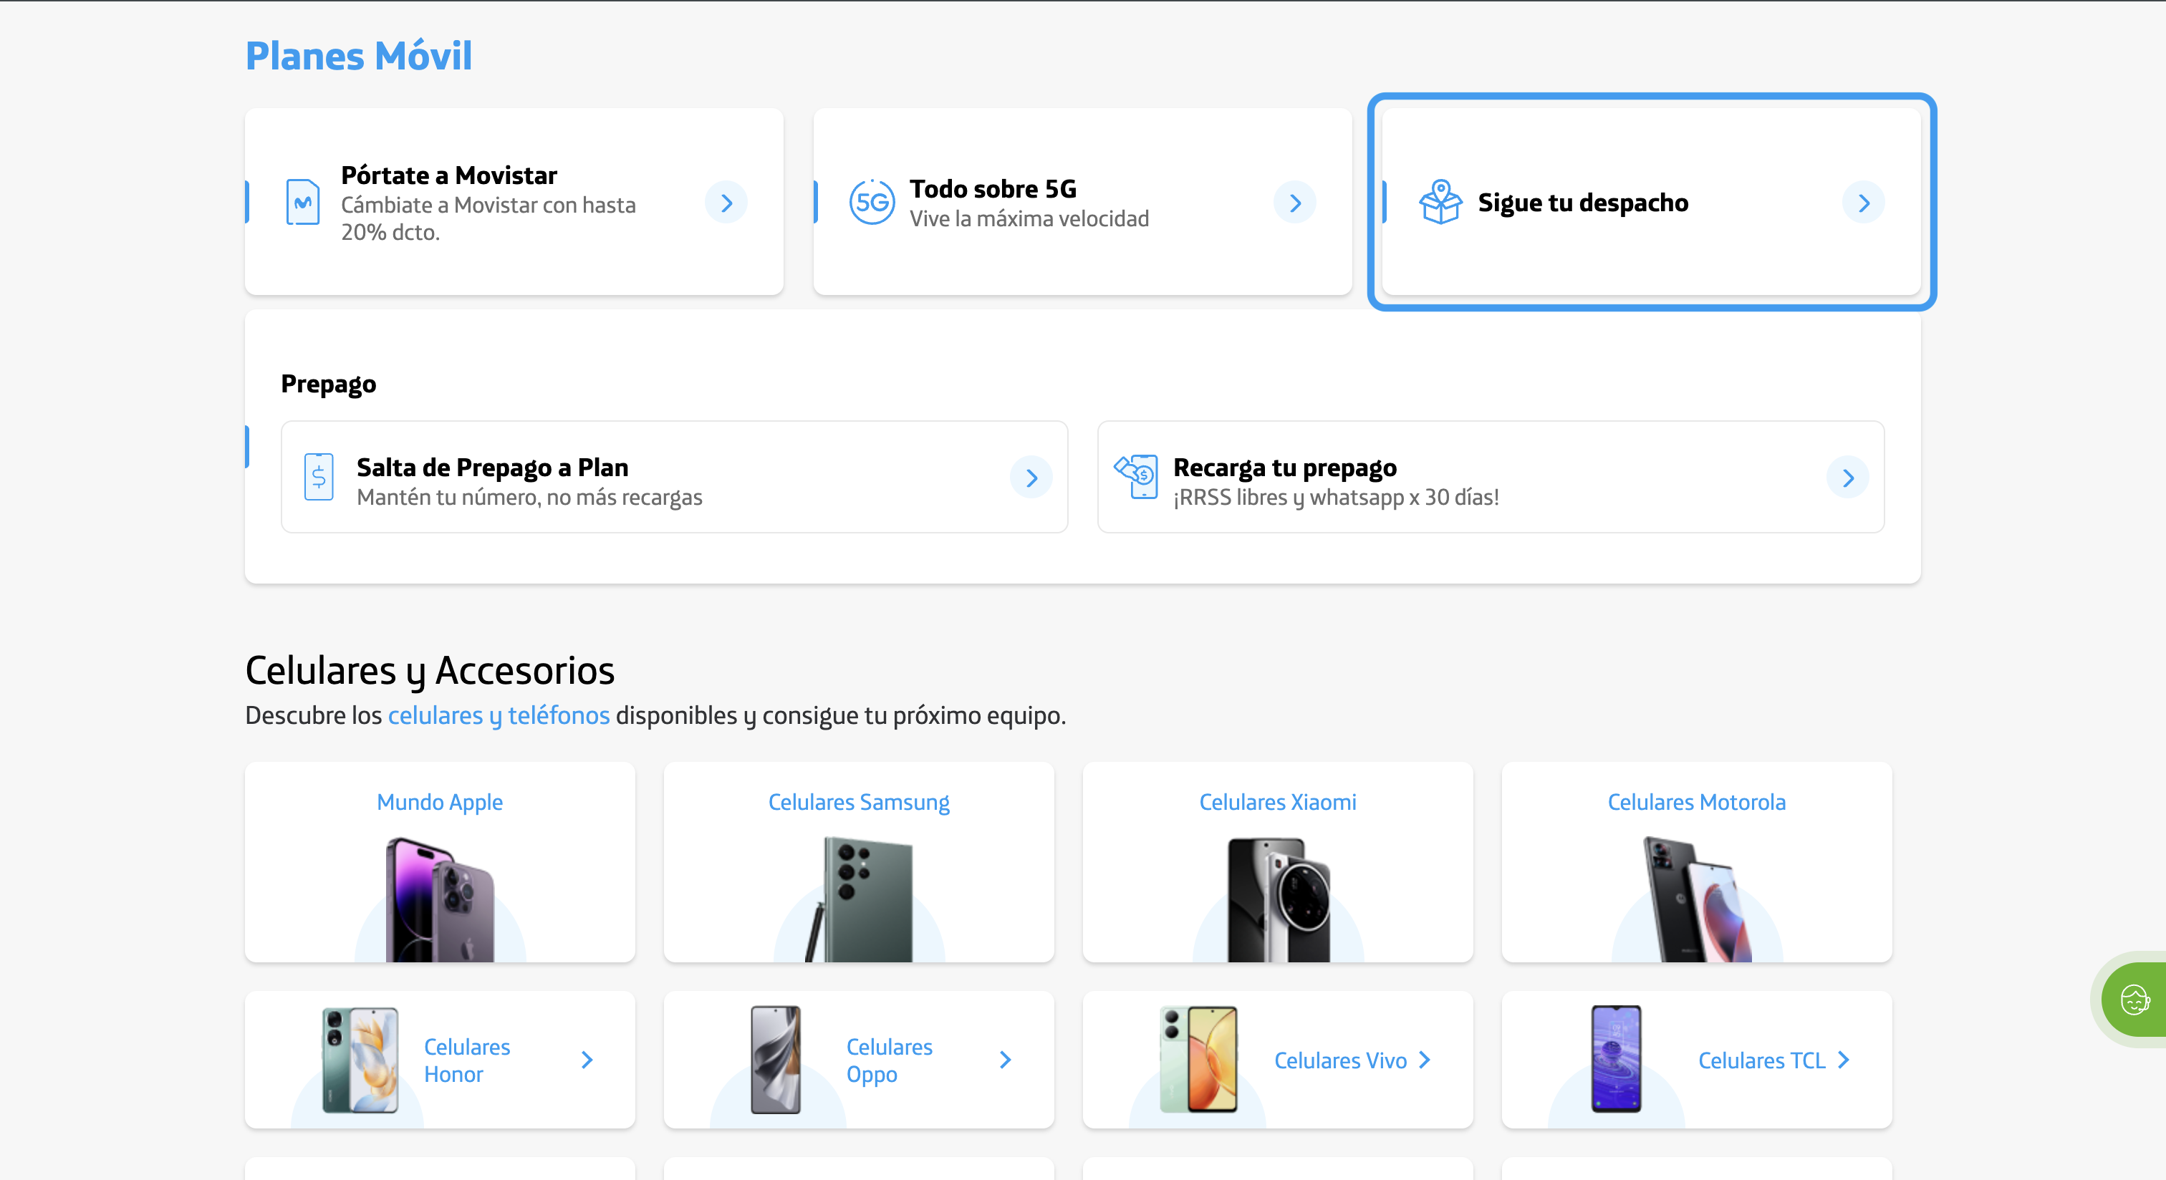Click 'Vive la máxima velocidad' subtitle
This screenshot has height=1180, width=2166.
tap(1029, 218)
